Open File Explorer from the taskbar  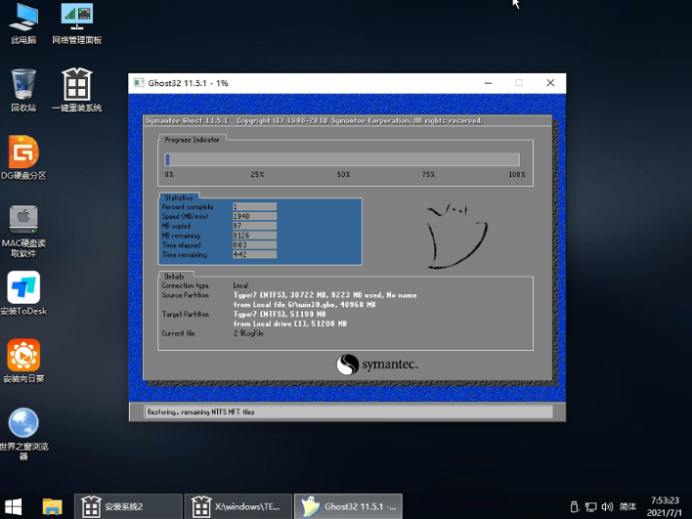[53, 506]
